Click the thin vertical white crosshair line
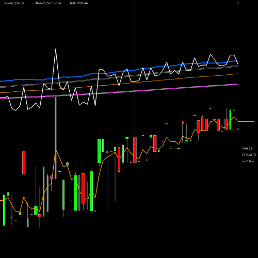This screenshot has width=258, height=258. point(135,69)
